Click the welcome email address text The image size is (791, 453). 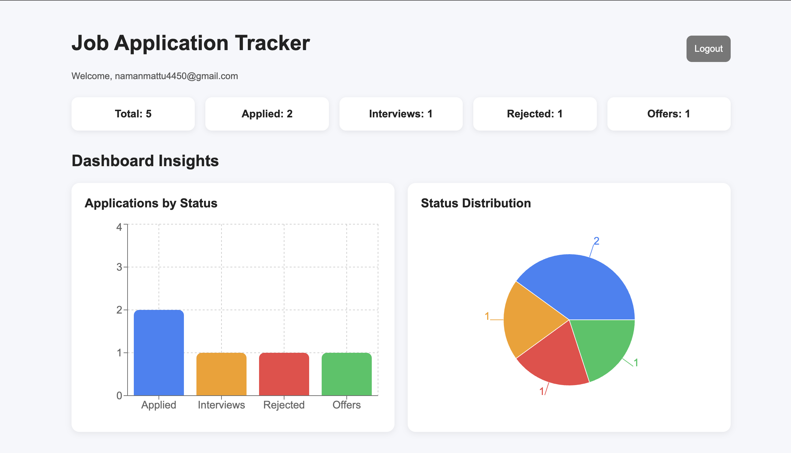176,76
